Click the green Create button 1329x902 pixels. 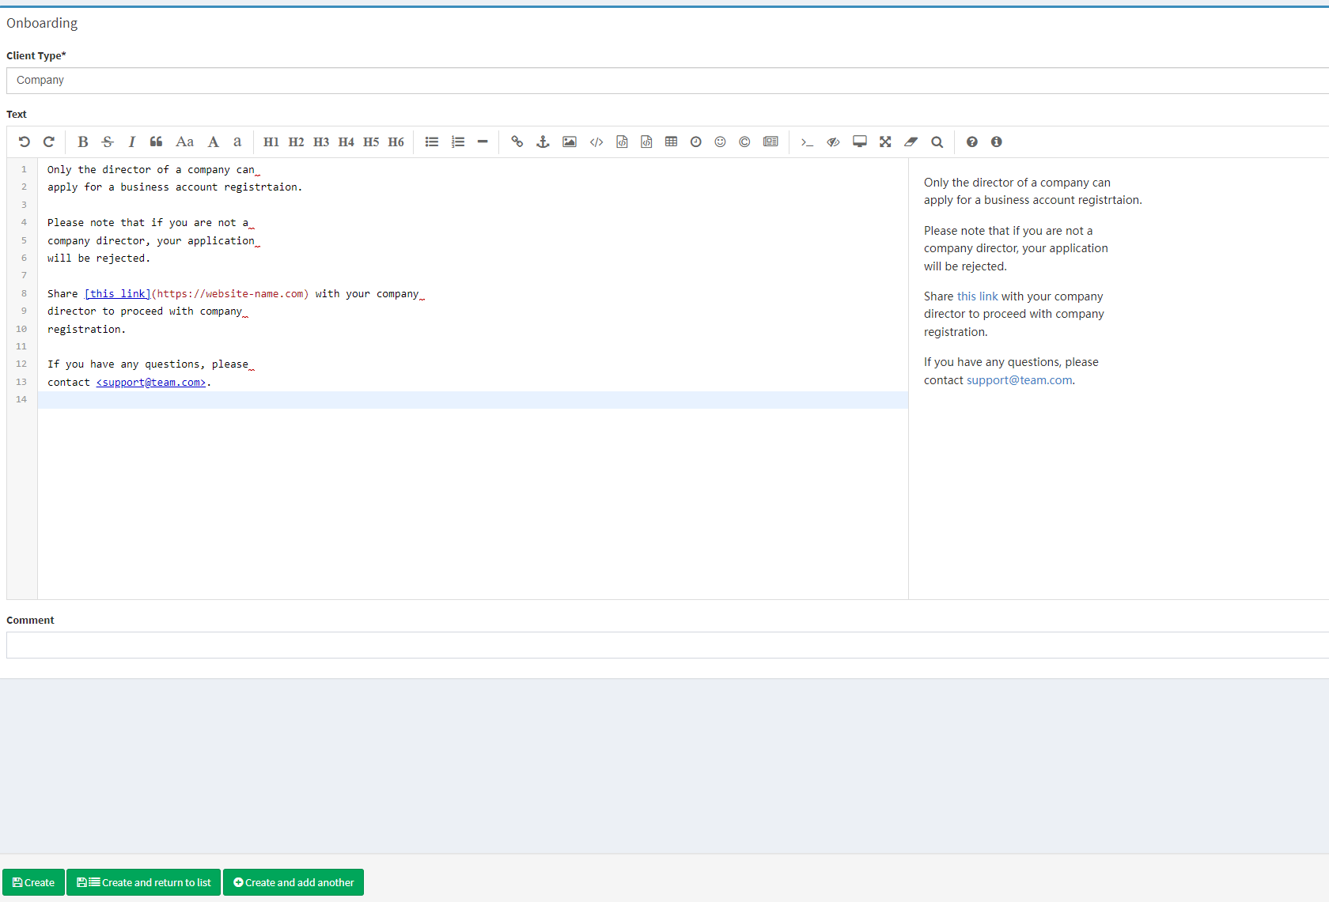[33, 882]
